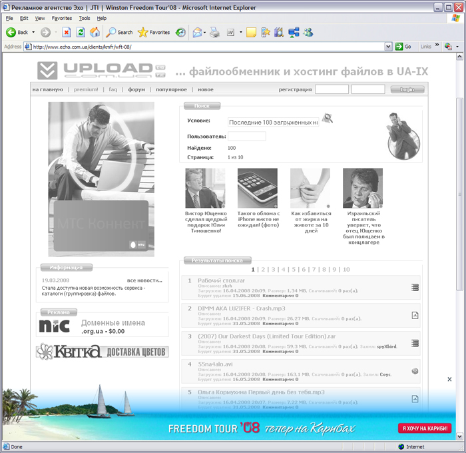Print the page with printer icon
This screenshot has width=466, height=453.
pyautogui.click(x=214, y=32)
